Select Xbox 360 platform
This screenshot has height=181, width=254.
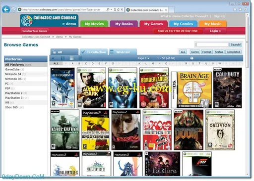tap(26, 107)
